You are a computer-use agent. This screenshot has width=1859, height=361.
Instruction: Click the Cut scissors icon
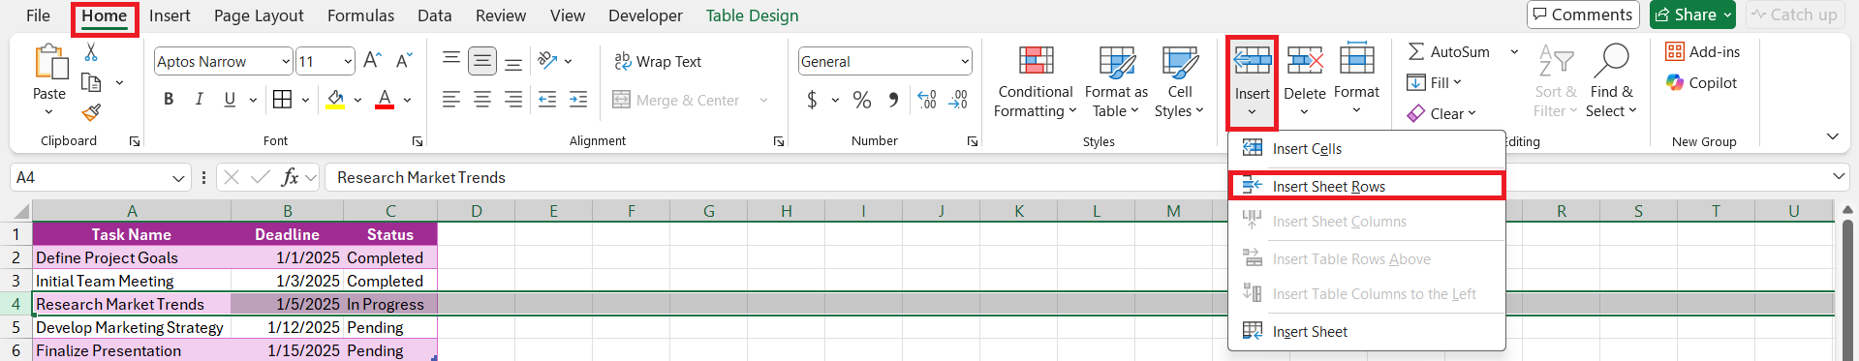click(91, 51)
